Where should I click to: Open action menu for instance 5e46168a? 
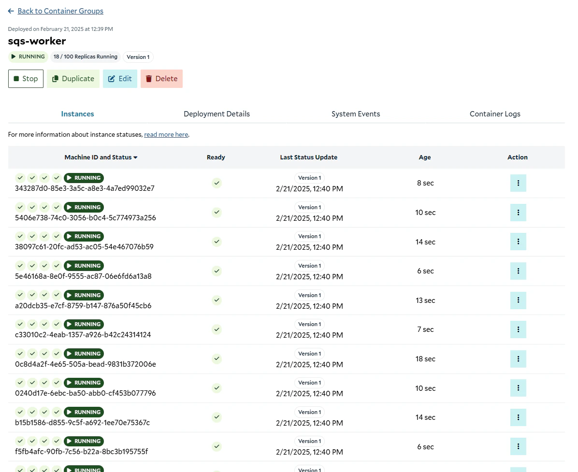pyautogui.click(x=518, y=271)
